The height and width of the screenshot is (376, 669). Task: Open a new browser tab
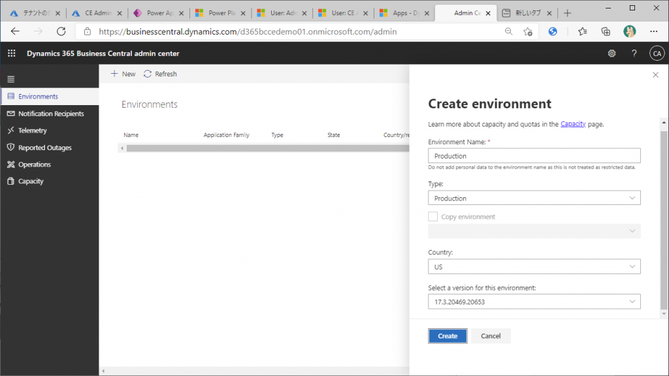[x=567, y=13]
